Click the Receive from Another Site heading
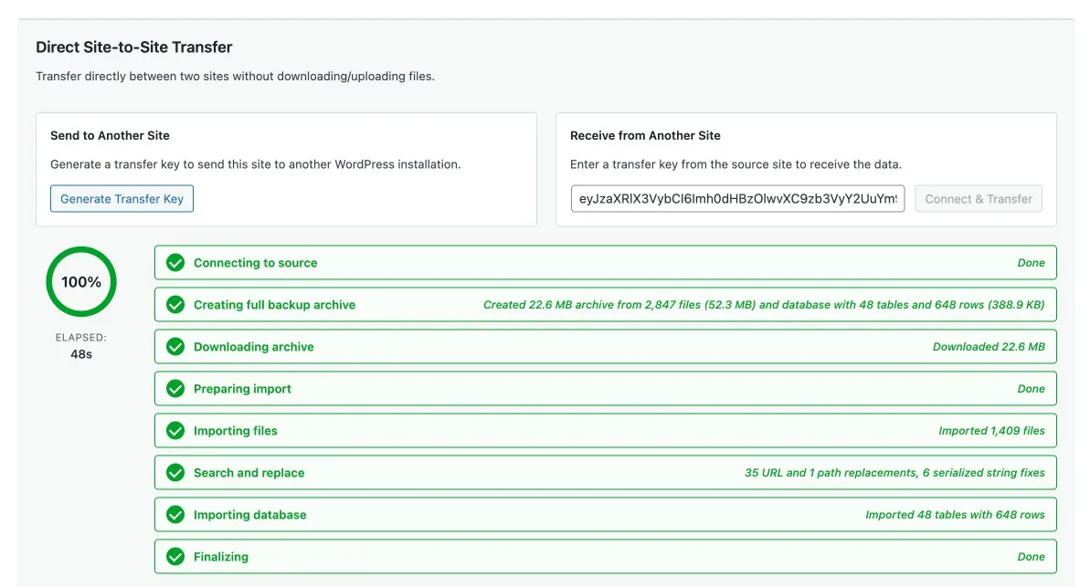Viewport: 1090px width, 587px height. tap(645, 135)
